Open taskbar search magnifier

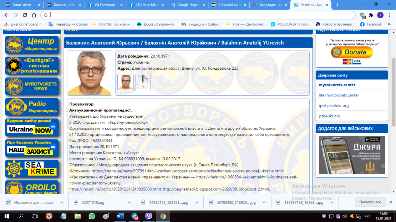pos(21,216)
